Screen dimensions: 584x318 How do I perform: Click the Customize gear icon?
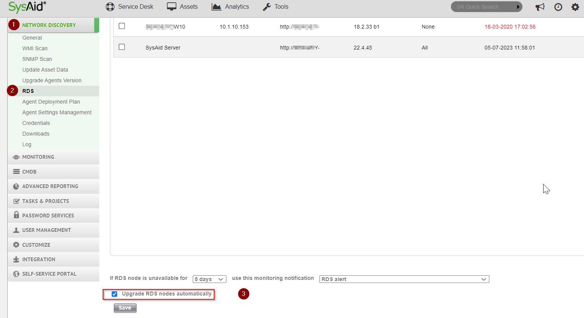(x=16, y=245)
